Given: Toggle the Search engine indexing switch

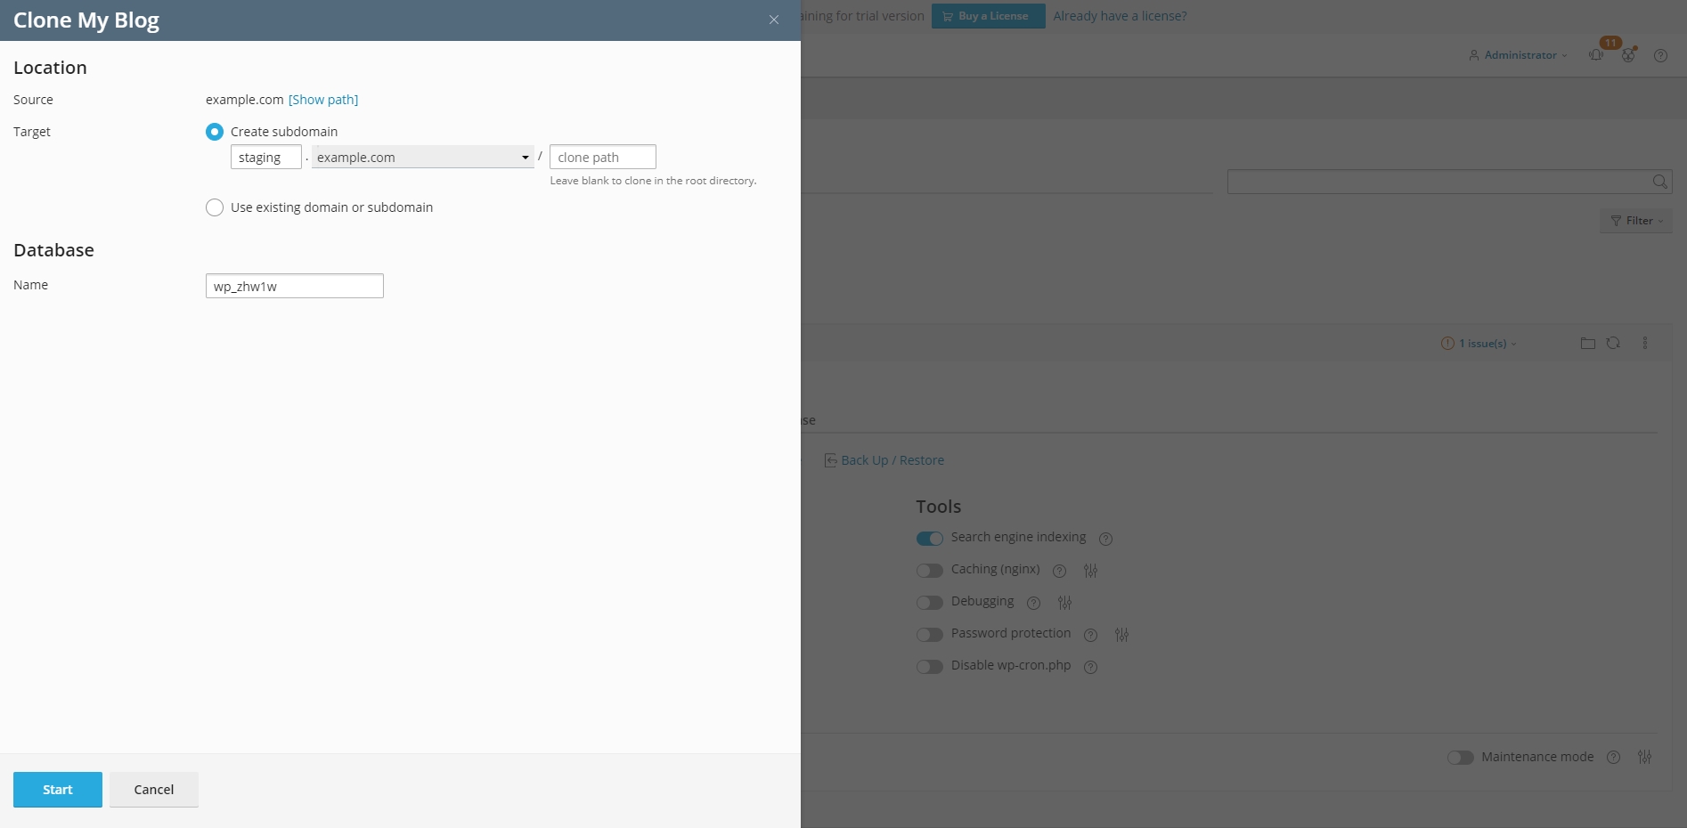Looking at the screenshot, I should coord(929,539).
